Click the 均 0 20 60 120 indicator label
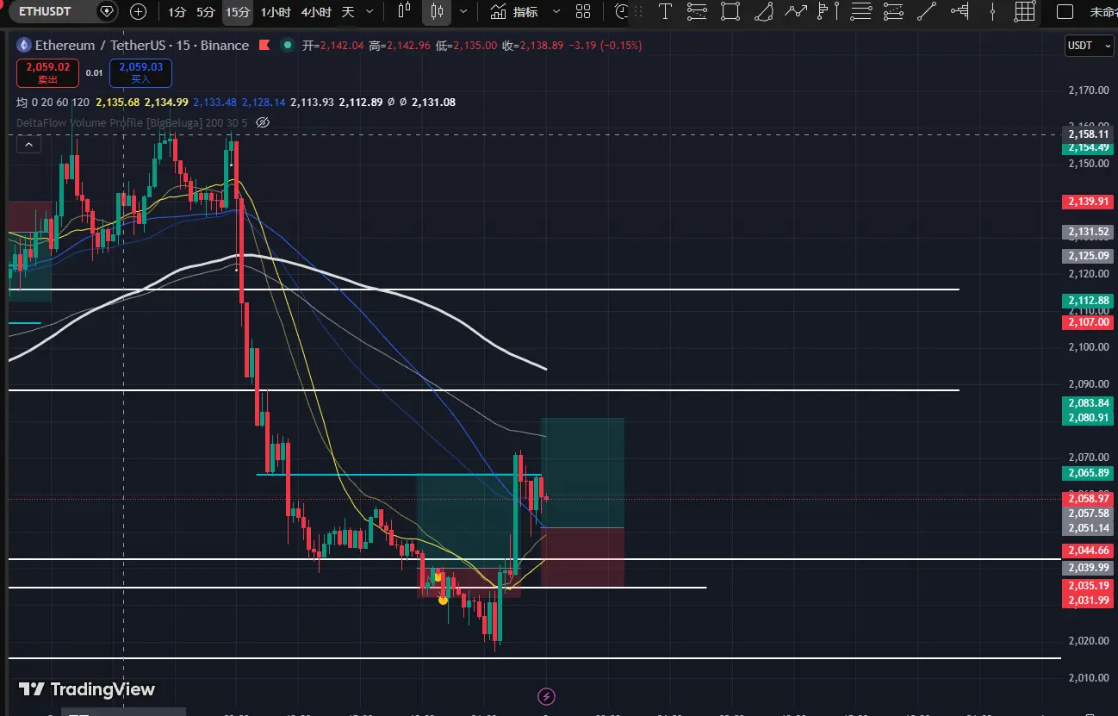This screenshot has height=716, width=1118. (x=53, y=103)
